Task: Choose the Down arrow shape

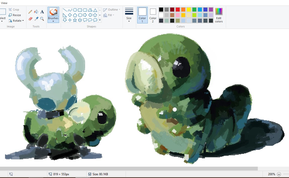Action: click(x=65, y=20)
